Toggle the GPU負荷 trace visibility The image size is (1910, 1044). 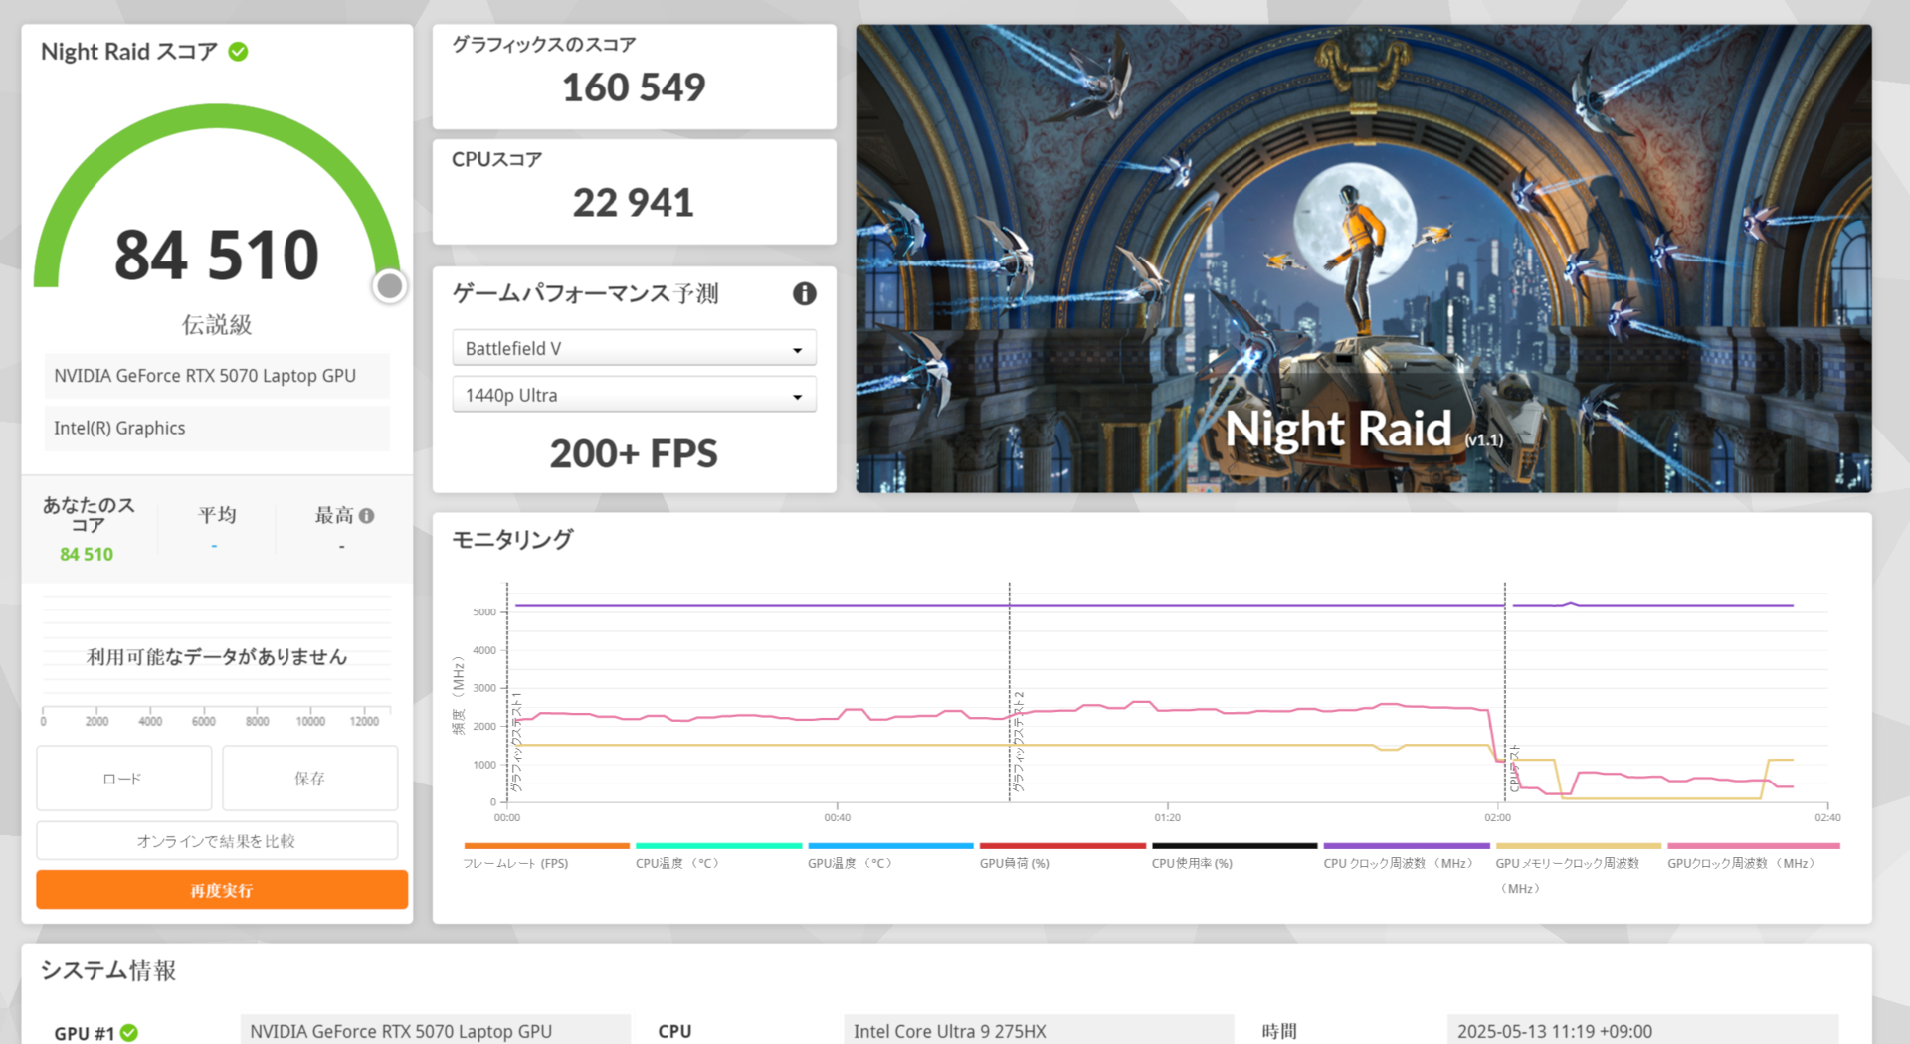1013,863
